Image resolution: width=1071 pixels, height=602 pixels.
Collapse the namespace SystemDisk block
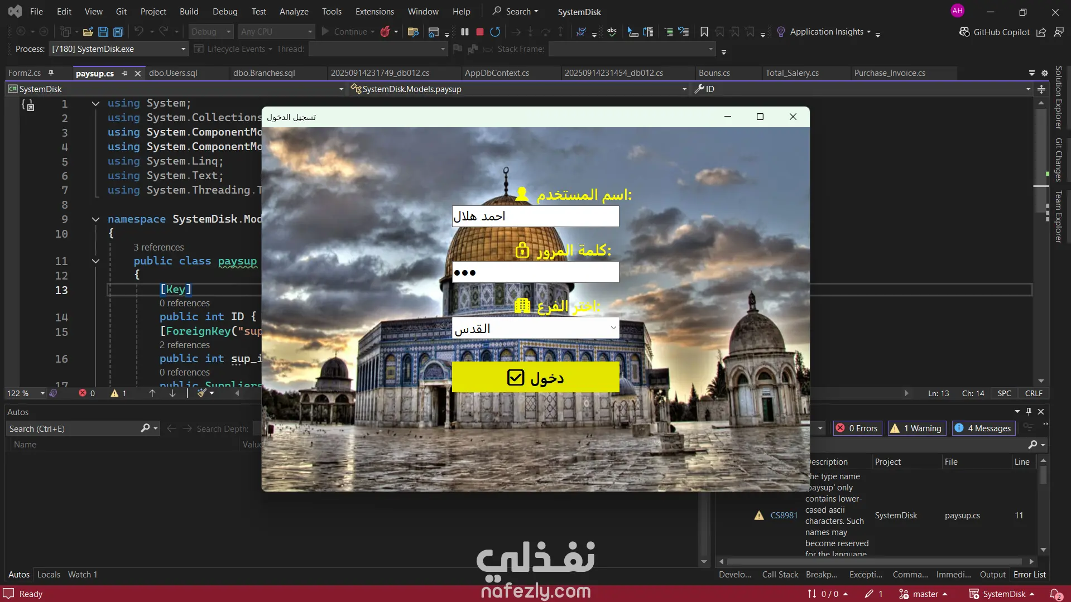95,219
